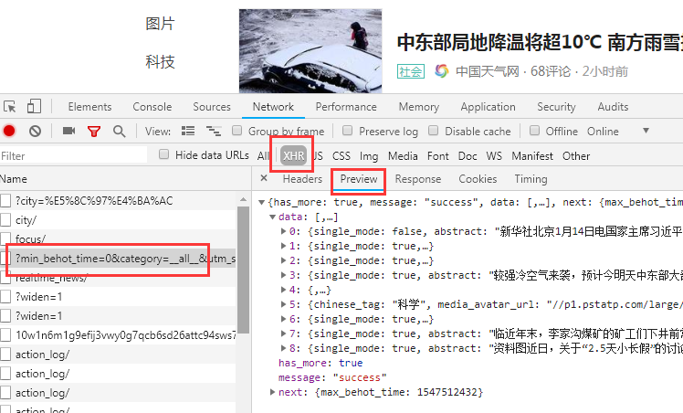
Task: Click the capture screenshots camera icon
Action: point(68,131)
